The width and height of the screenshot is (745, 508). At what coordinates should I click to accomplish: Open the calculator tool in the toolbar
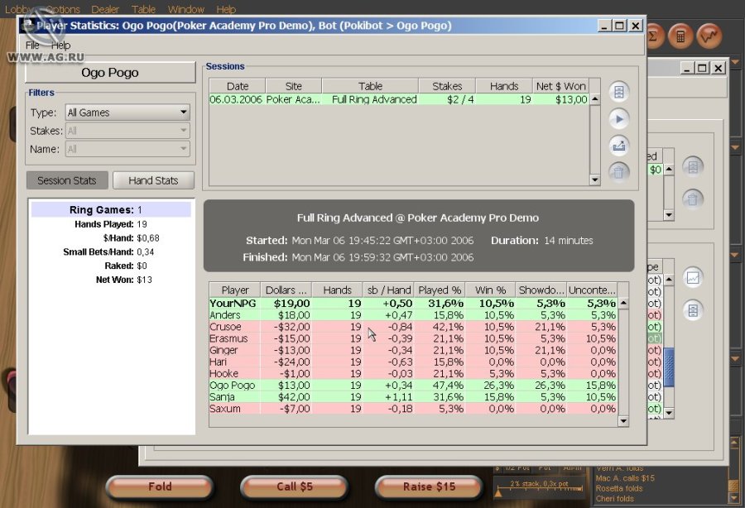tap(680, 37)
